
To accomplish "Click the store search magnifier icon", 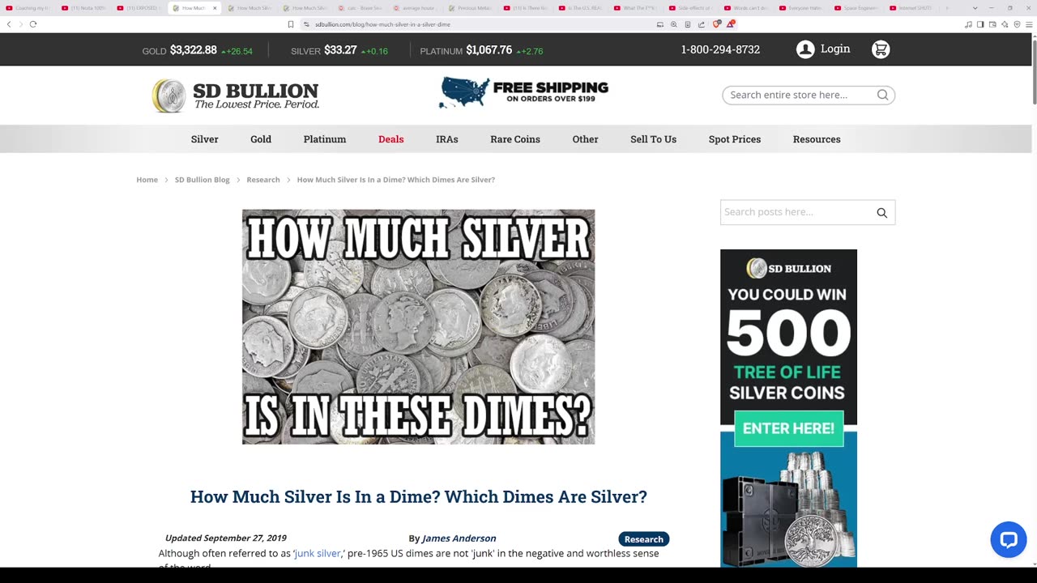I will point(882,95).
